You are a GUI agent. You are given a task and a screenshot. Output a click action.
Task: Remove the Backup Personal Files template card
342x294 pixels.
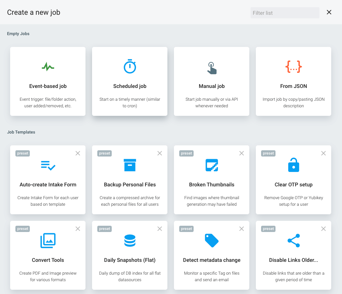click(x=160, y=153)
